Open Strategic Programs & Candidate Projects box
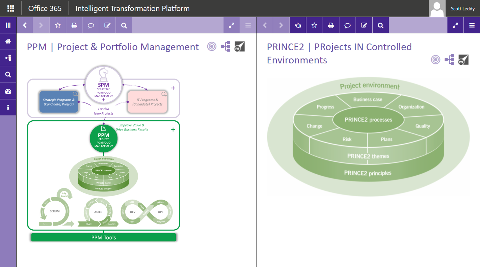Image resolution: width=480 pixels, height=267 pixels. coord(59,102)
